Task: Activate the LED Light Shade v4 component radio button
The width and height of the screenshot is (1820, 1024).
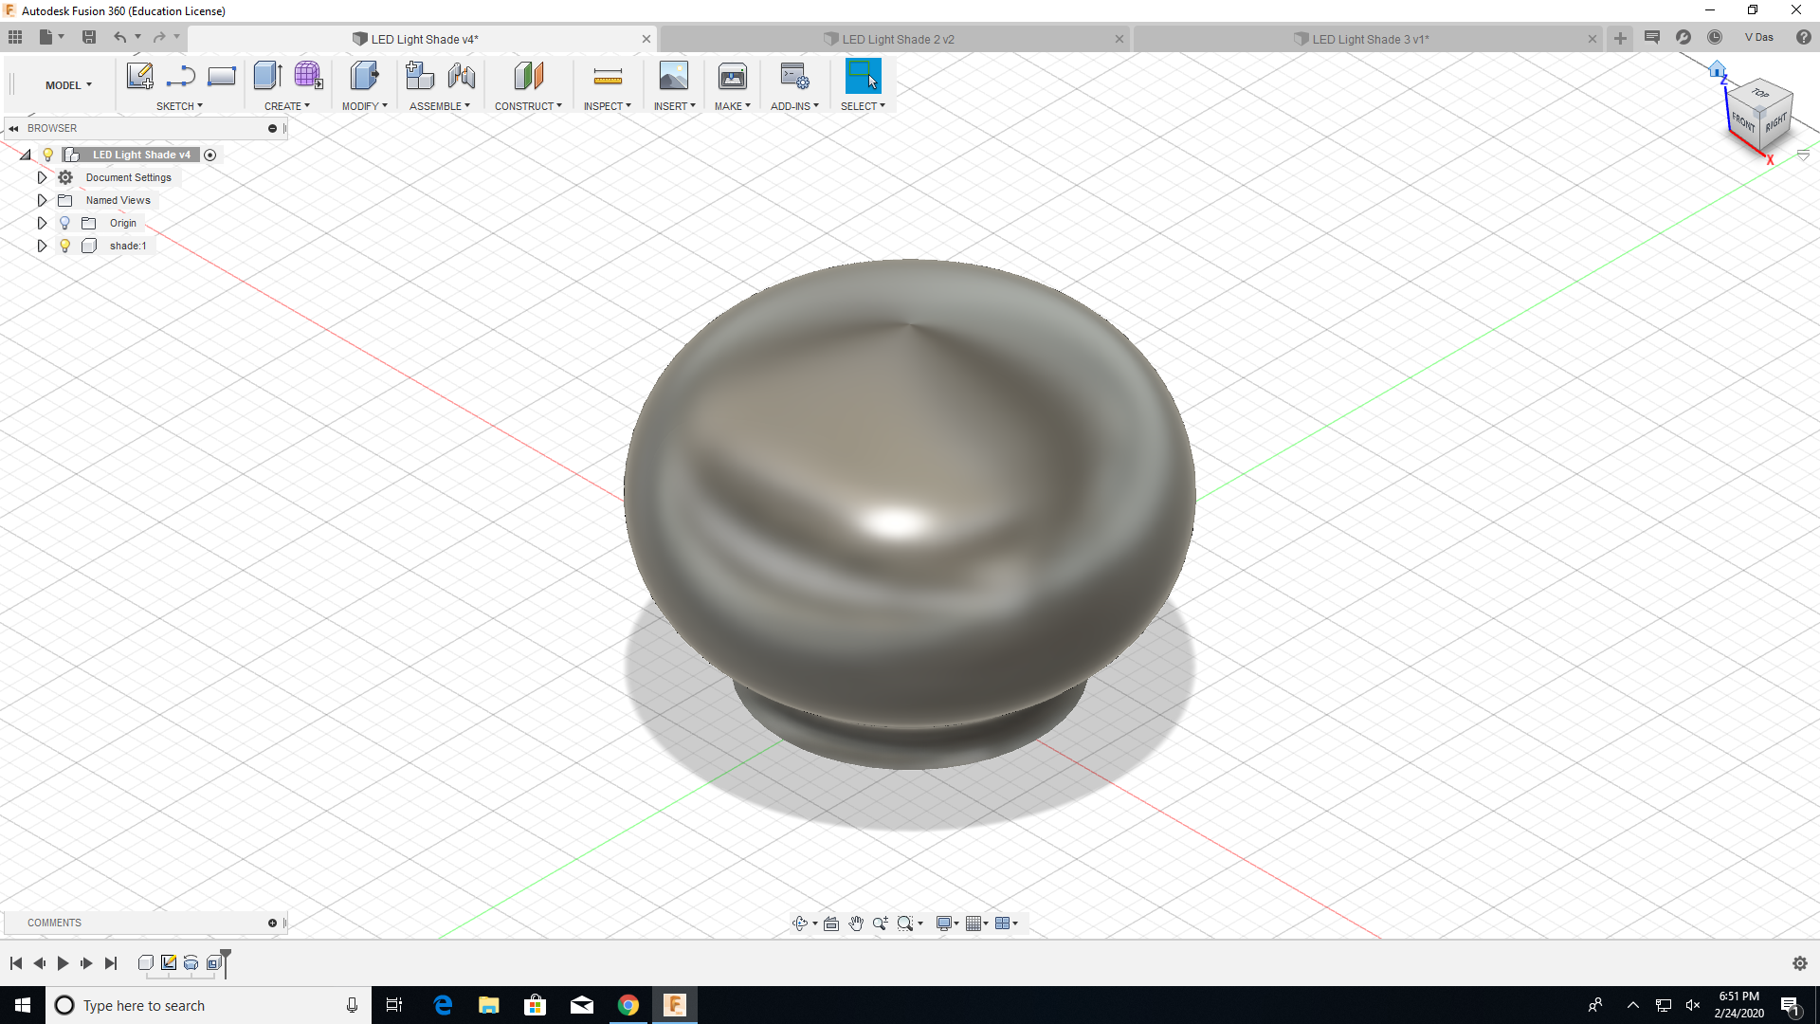Action: tap(210, 155)
